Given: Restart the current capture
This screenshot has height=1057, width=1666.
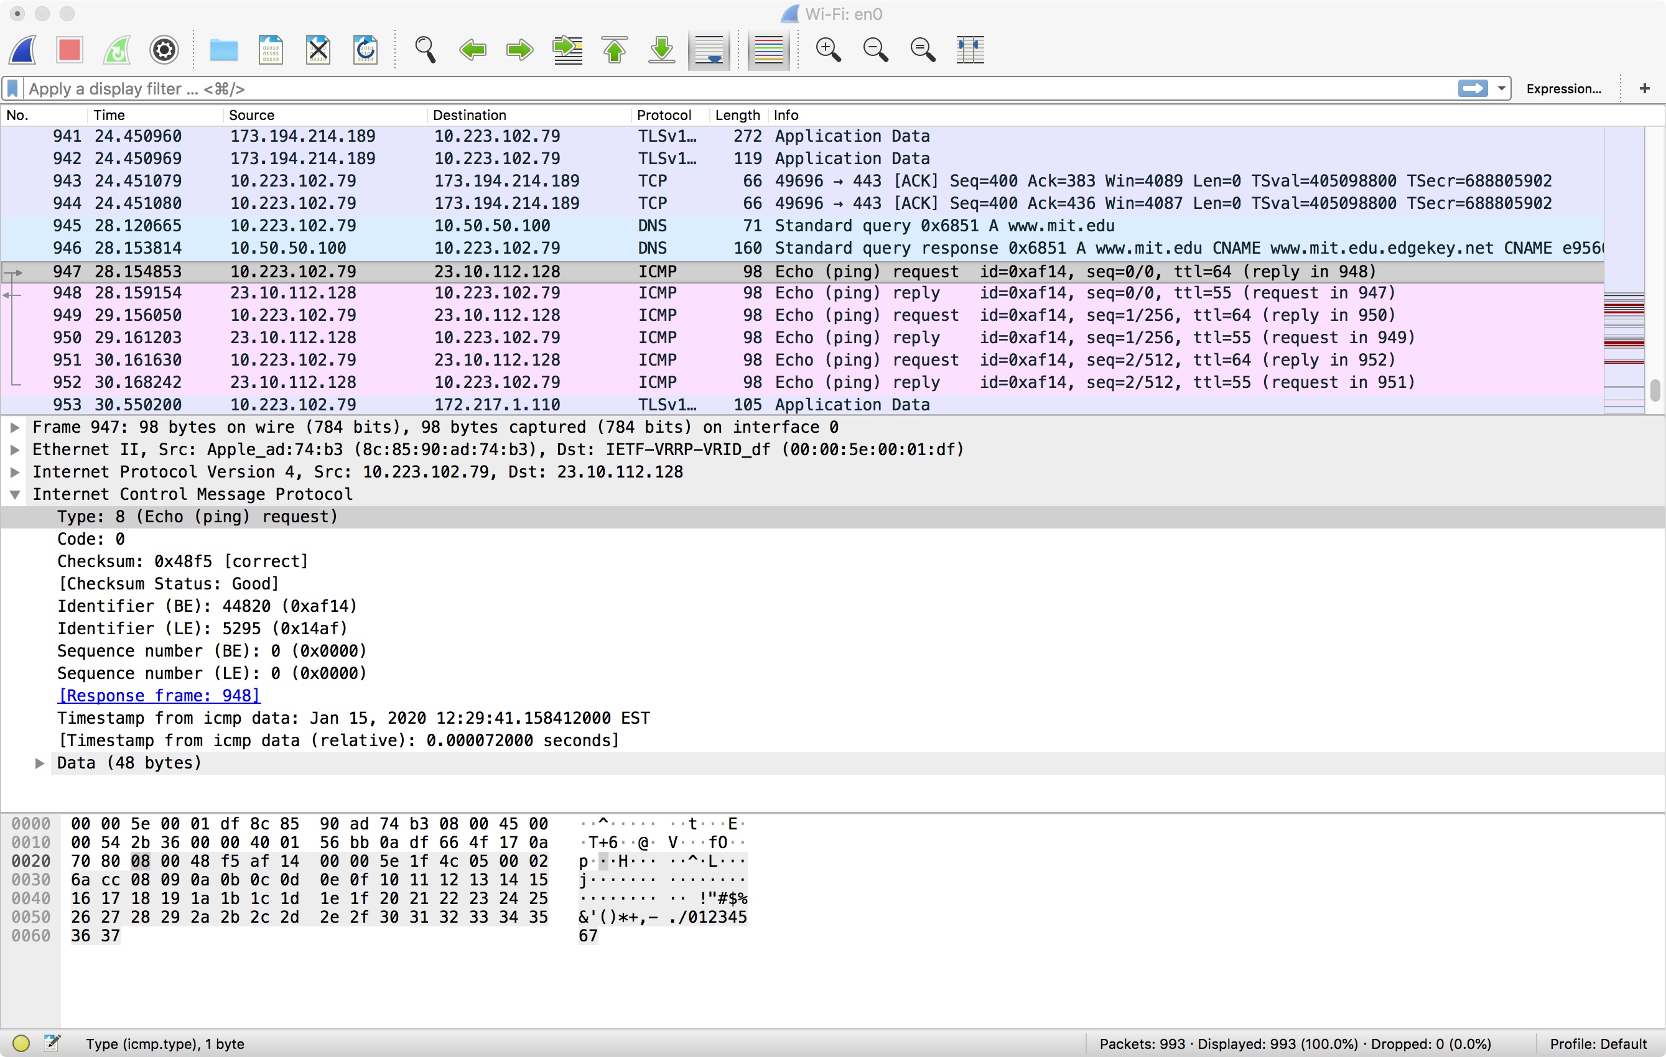Looking at the screenshot, I should click(117, 50).
